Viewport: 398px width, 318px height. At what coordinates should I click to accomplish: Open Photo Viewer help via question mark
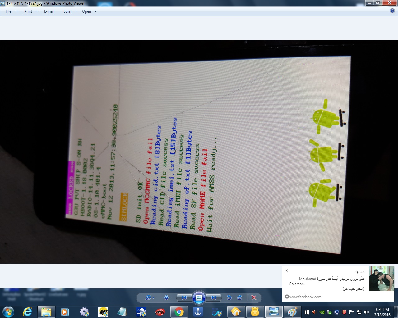pos(392,11)
